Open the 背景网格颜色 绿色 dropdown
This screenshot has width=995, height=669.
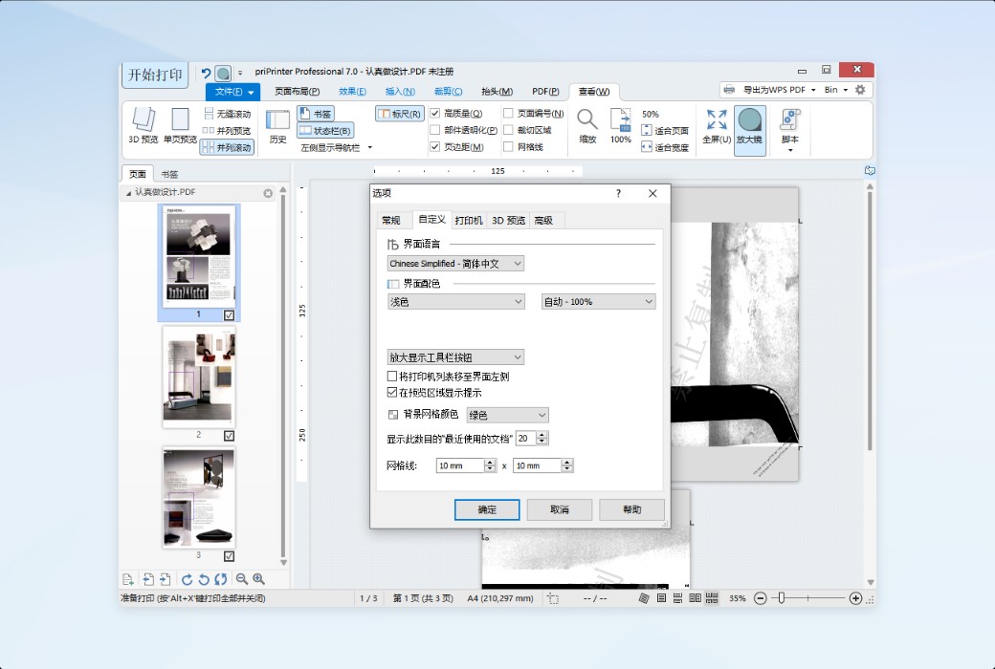pyautogui.click(x=508, y=415)
